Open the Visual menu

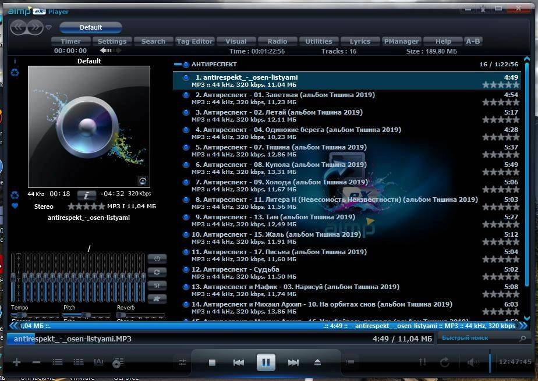[x=236, y=41]
